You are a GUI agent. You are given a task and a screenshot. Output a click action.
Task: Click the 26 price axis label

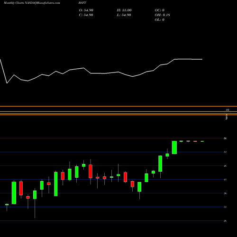[225, 221]
